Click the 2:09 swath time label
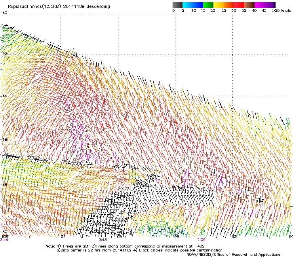Screen dimensions: 293x257 tap(201, 240)
